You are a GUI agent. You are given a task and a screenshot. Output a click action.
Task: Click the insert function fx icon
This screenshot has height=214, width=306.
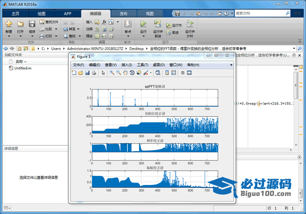coord(104,22)
